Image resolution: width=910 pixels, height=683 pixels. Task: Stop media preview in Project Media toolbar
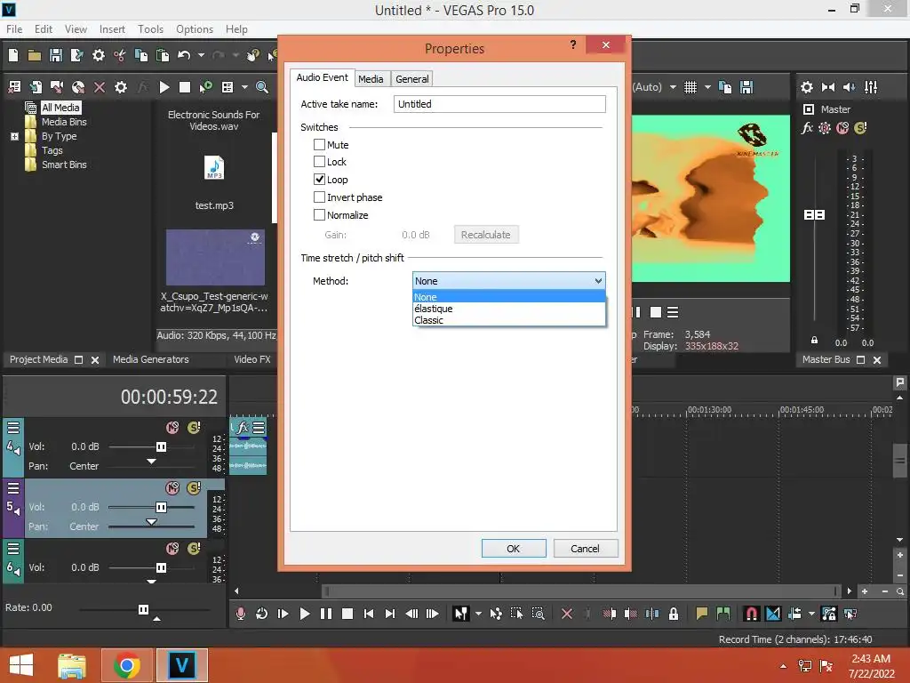point(185,87)
